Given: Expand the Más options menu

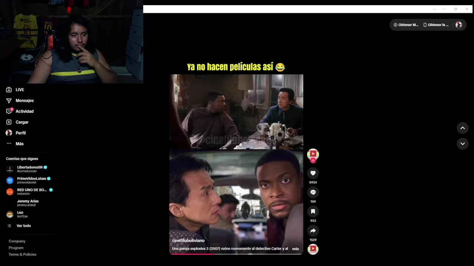Looking at the screenshot, I should pyautogui.click(x=15, y=144).
